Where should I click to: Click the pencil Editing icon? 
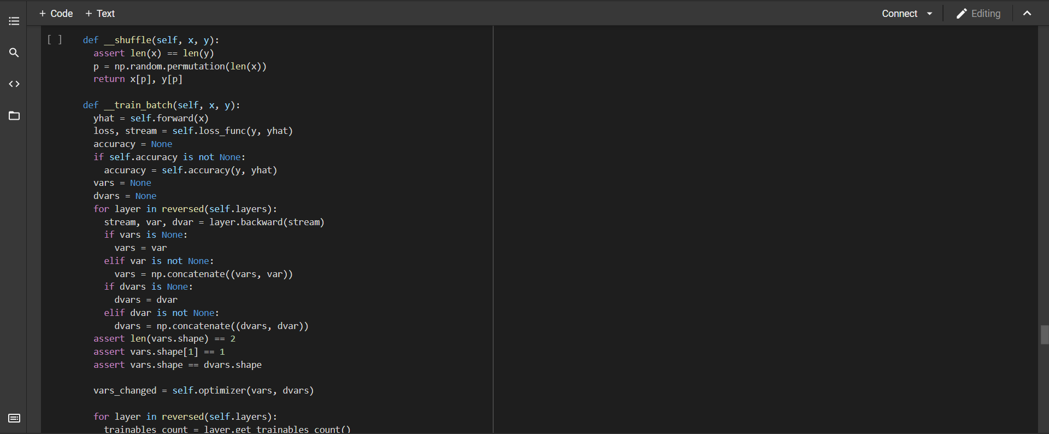click(x=962, y=14)
